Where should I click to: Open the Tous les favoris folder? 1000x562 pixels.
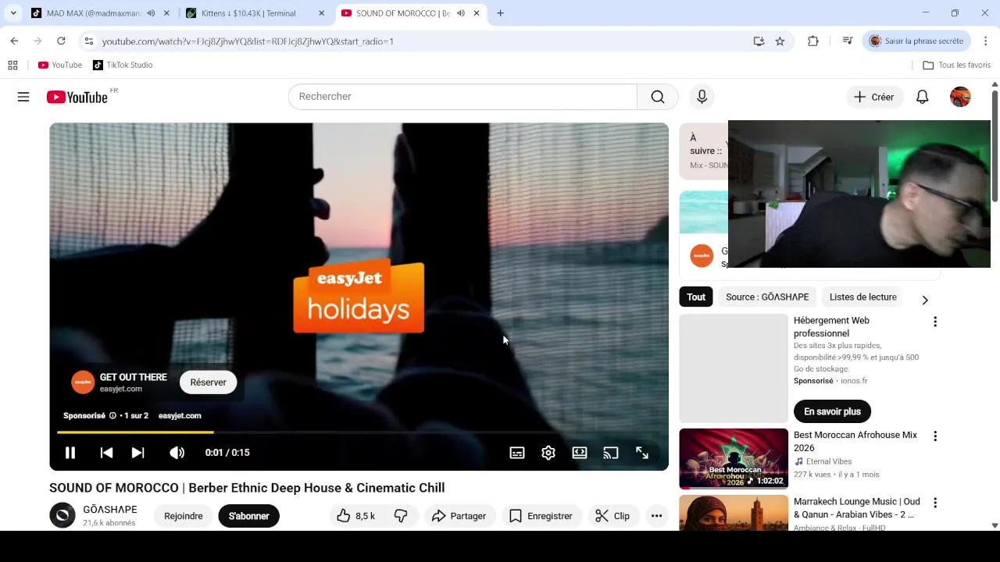tap(956, 65)
